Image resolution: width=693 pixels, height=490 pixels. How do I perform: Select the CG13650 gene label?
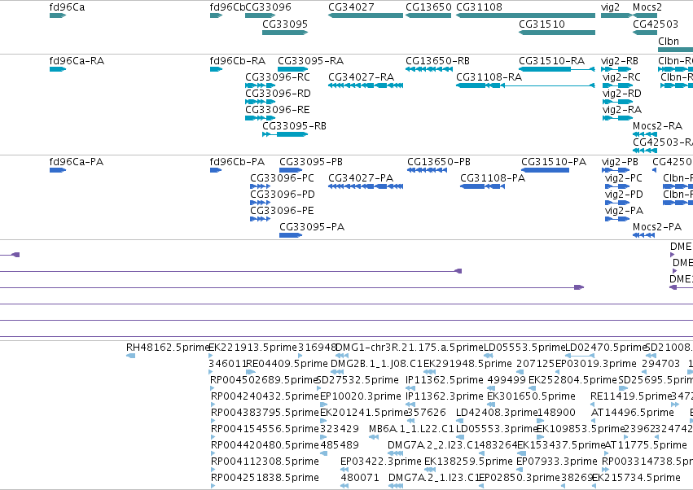pos(428,7)
